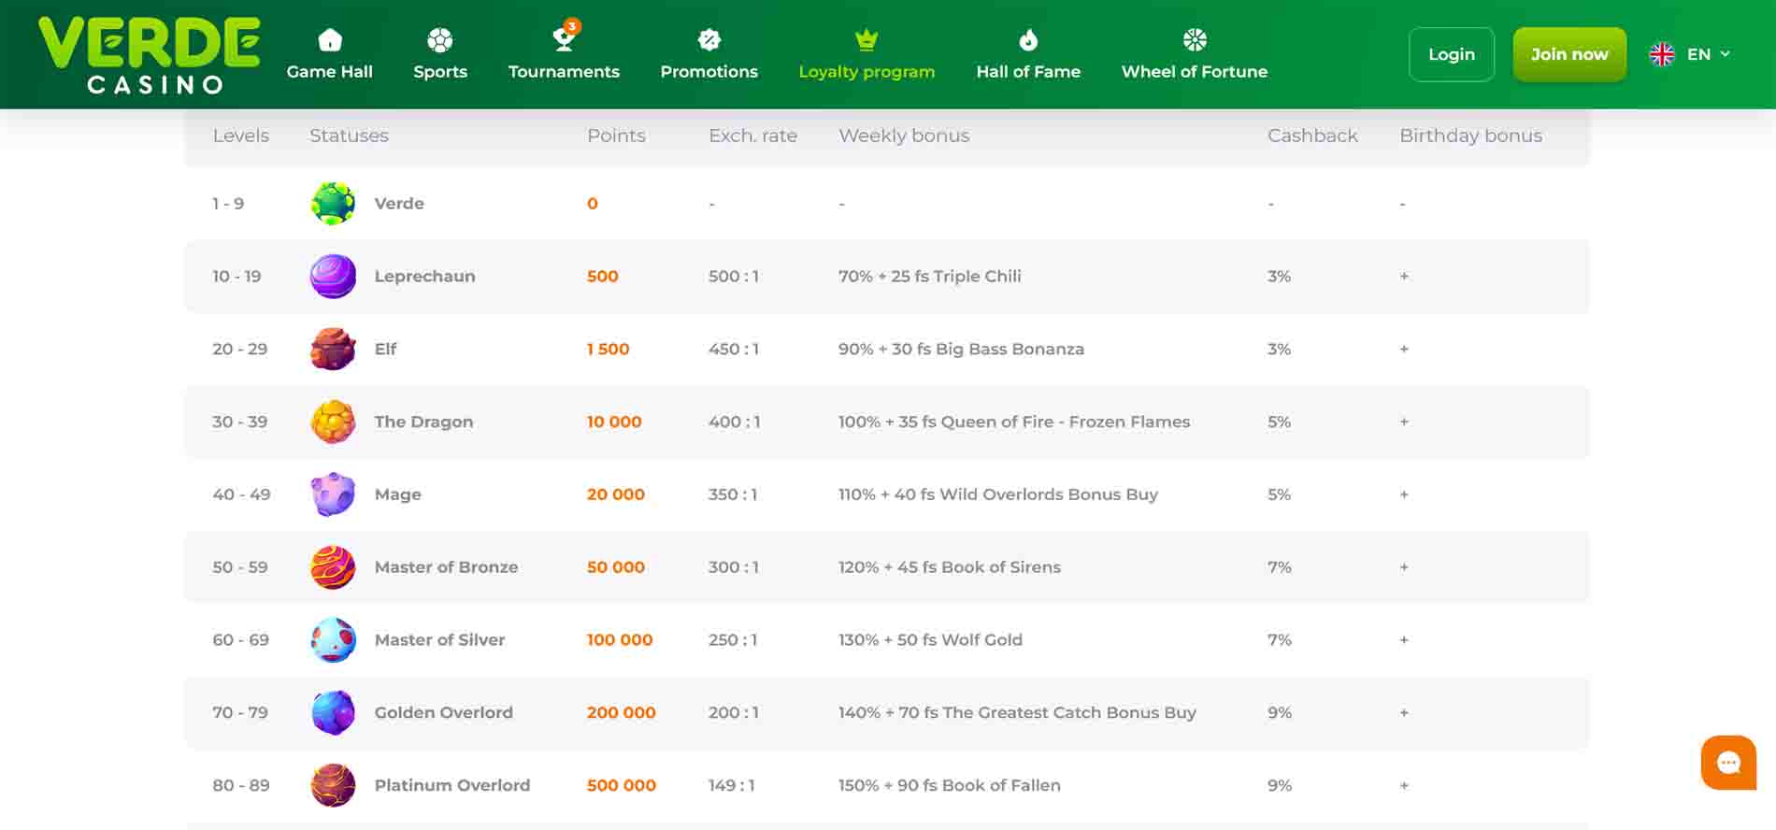The width and height of the screenshot is (1776, 830).
Task: Open the Game Hall menu label
Action: pyautogui.click(x=330, y=72)
